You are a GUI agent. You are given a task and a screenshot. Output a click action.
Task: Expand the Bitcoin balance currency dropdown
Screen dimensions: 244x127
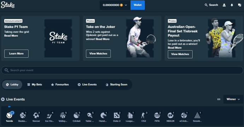(115, 5)
